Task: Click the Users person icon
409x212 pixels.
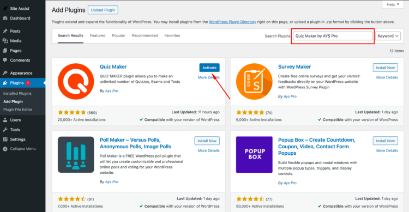Action: pos(5,120)
